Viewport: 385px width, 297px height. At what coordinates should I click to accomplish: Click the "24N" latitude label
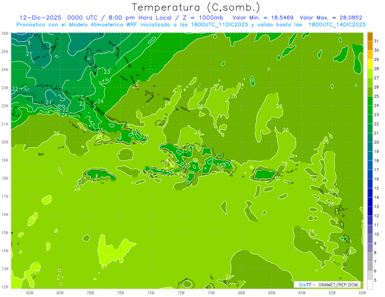pos(4,70)
